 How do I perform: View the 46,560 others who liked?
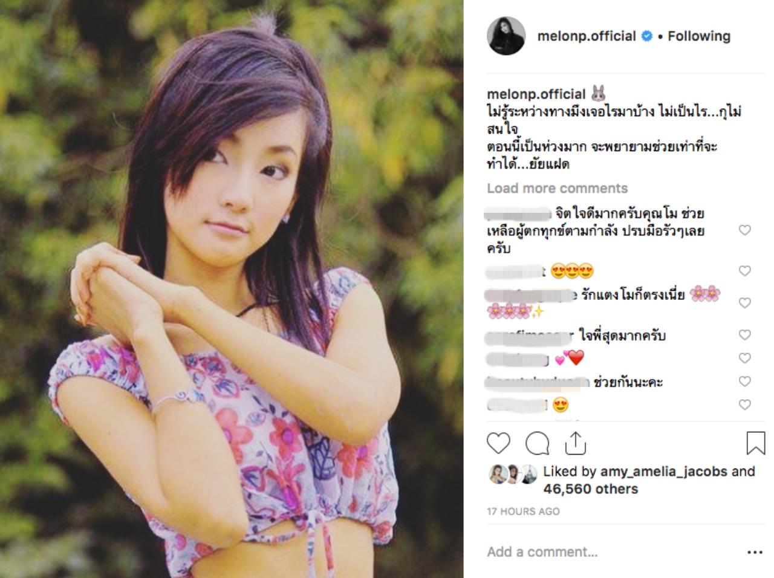591,489
